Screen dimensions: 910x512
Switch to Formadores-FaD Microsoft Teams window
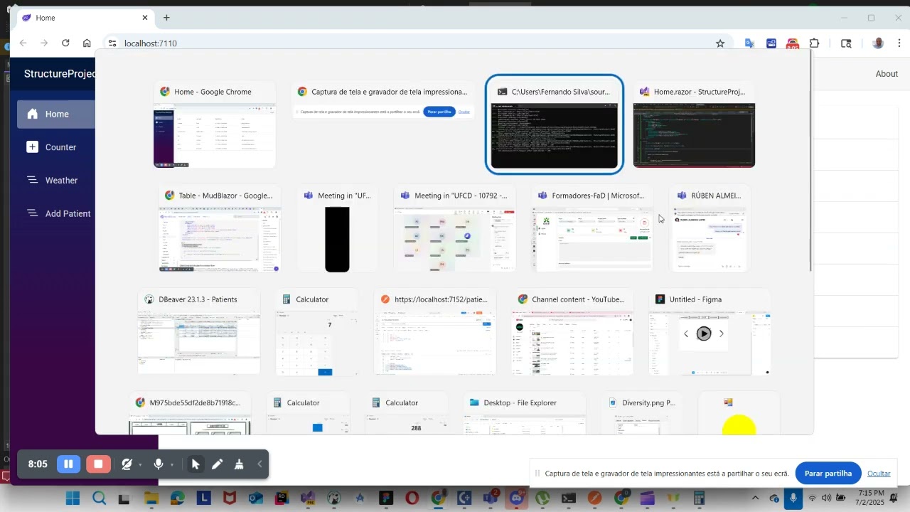coord(592,228)
